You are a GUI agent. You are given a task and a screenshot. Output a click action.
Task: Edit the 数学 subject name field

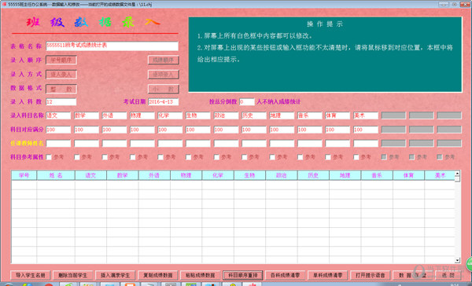87,115
